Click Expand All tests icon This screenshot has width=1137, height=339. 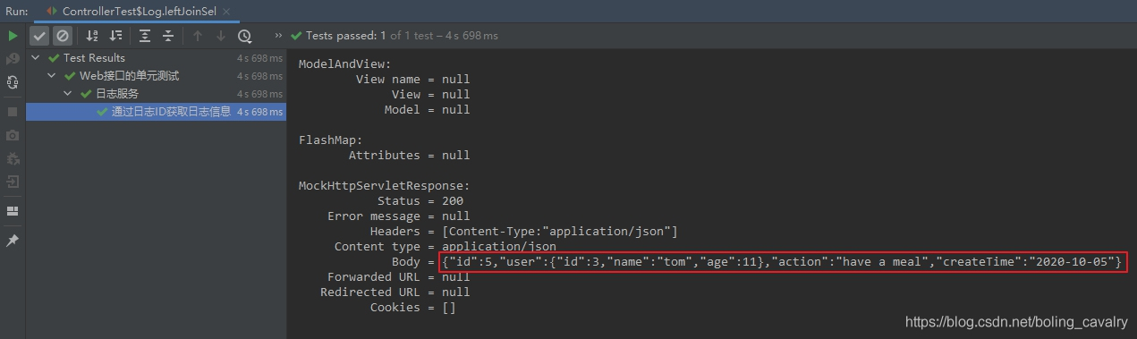click(145, 36)
